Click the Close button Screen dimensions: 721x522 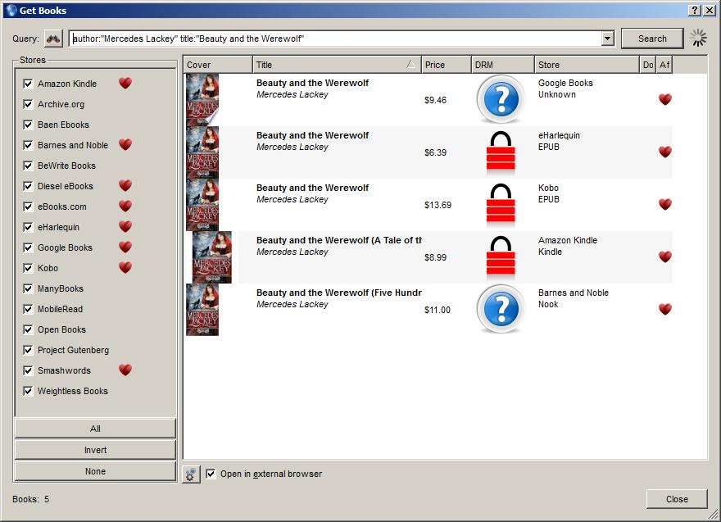point(677,499)
